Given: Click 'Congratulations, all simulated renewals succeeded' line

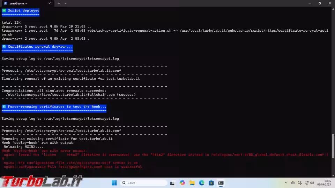Looking at the screenshot, I should [x=54, y=91].
